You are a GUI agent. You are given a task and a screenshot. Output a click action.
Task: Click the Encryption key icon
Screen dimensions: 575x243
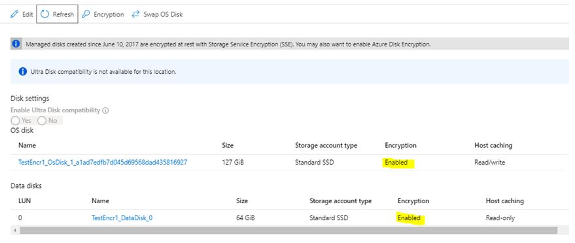click(x=86, y=14)
